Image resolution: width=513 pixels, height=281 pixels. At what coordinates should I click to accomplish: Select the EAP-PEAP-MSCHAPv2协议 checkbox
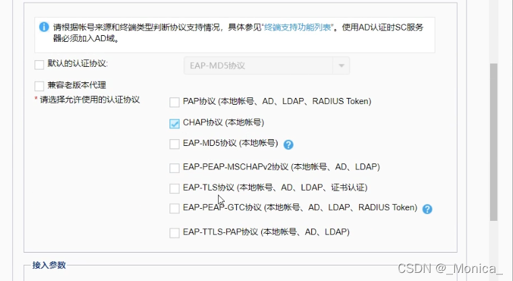point(174,168)
